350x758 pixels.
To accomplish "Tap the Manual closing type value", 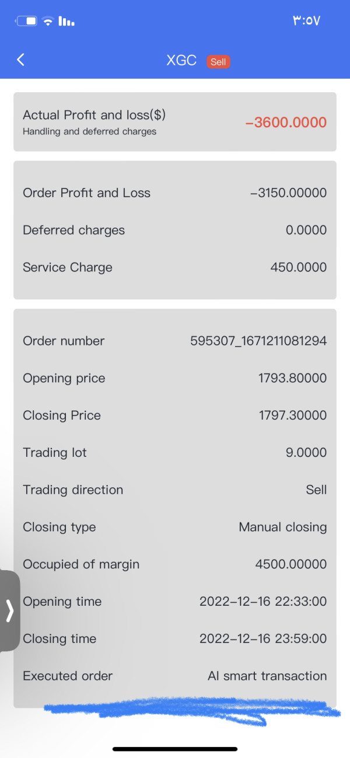I will [x=282, y=527].
